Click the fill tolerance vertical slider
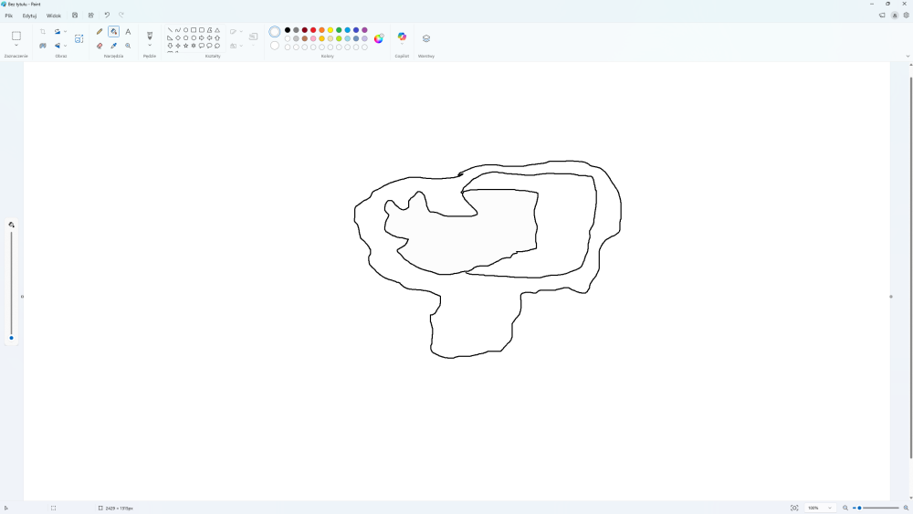Screen dimensions: 913x514 [x=11, y=284]
